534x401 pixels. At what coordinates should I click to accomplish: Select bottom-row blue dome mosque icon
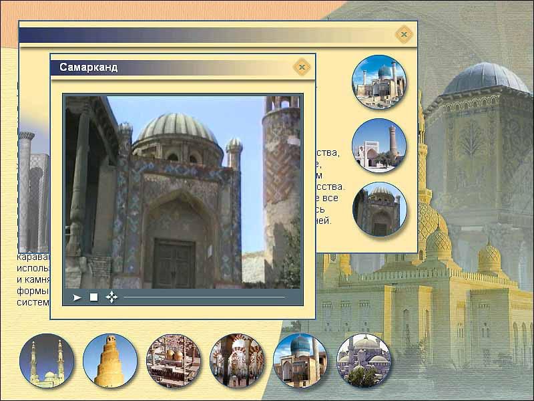(300, 361)
